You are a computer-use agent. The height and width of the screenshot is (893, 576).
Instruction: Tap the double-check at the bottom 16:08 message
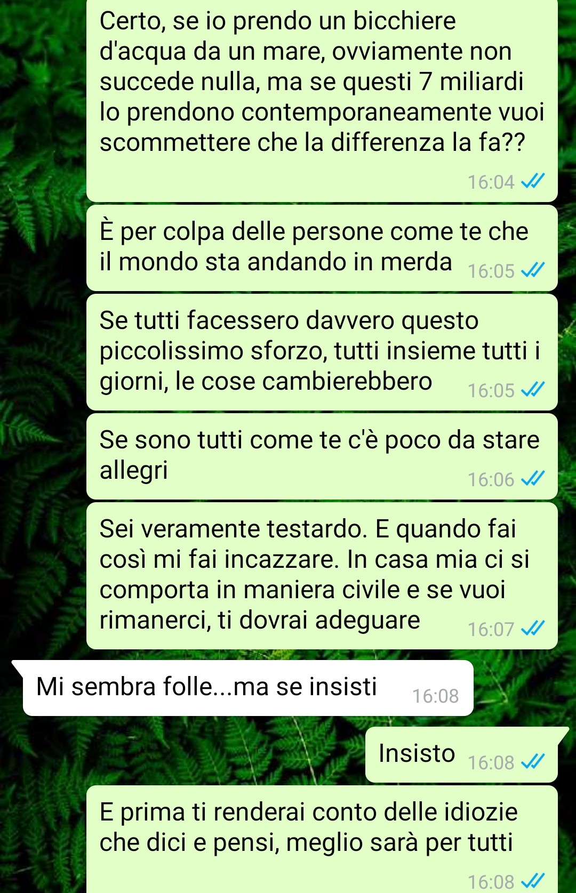[532, 881]
